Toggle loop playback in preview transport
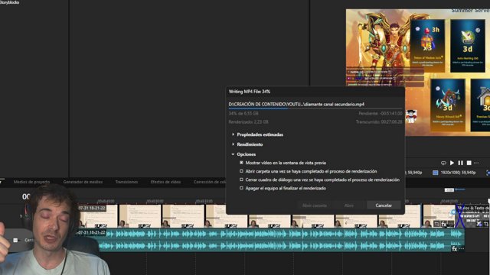 click(x=443, y=163)
